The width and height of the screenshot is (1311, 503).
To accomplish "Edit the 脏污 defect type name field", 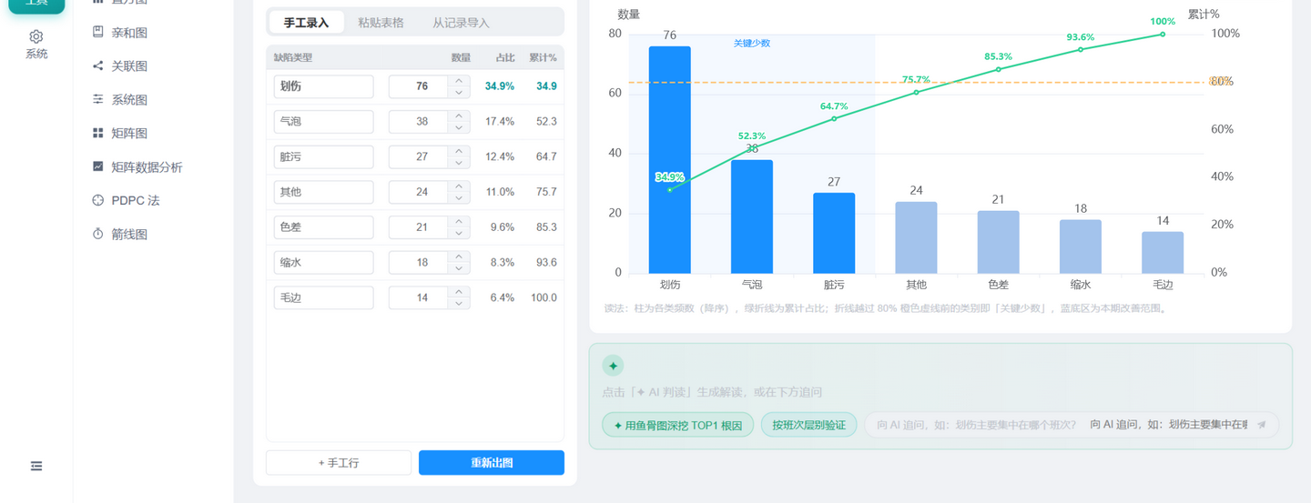I will point(323,156).
